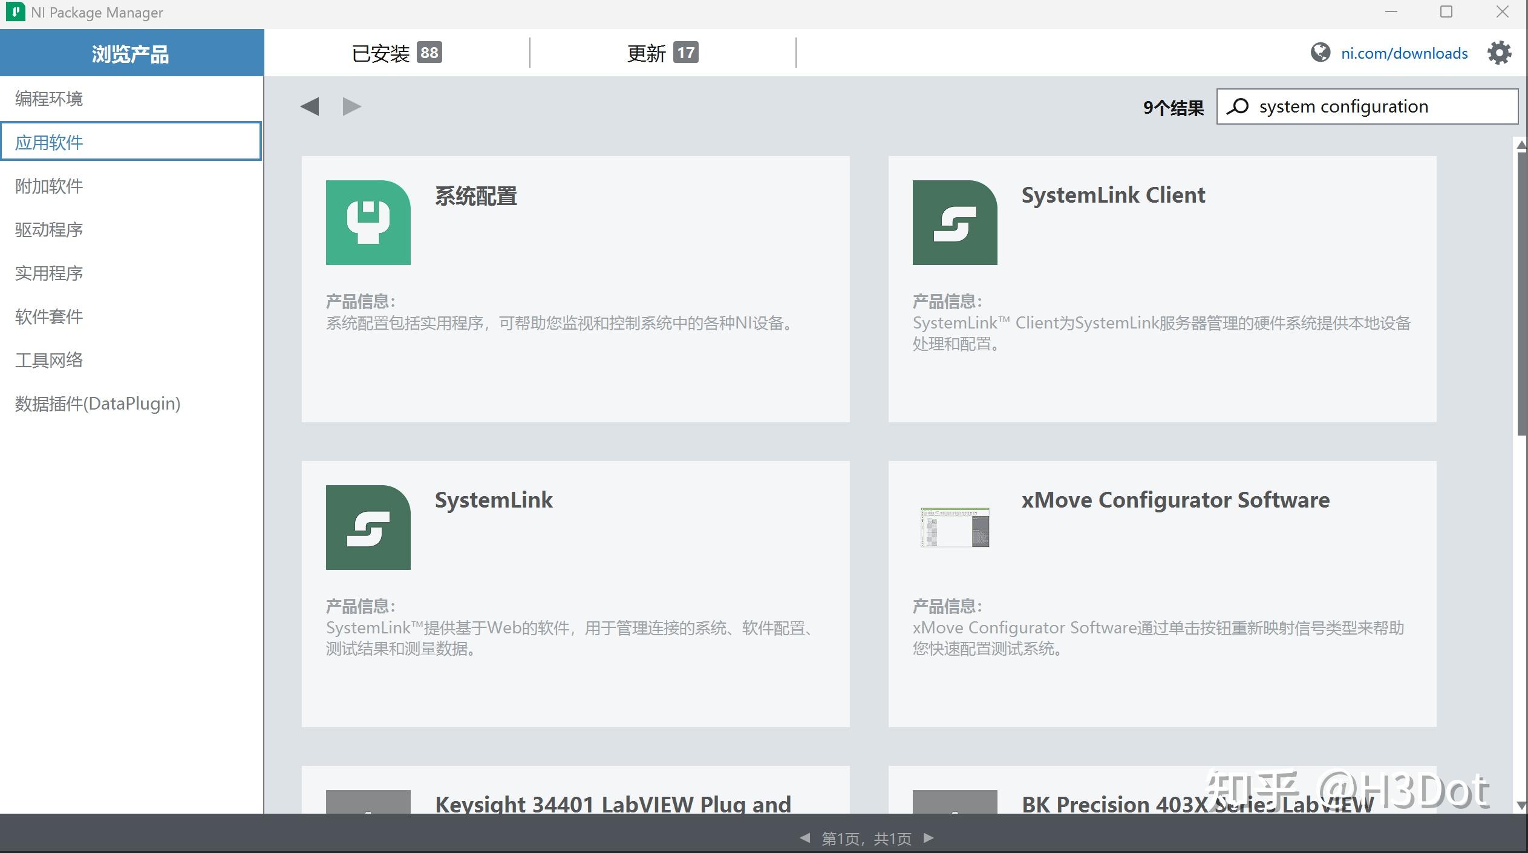Click the system configuration search field
The width and height of the screenshot is (1528, 853).
(1367, 106)
